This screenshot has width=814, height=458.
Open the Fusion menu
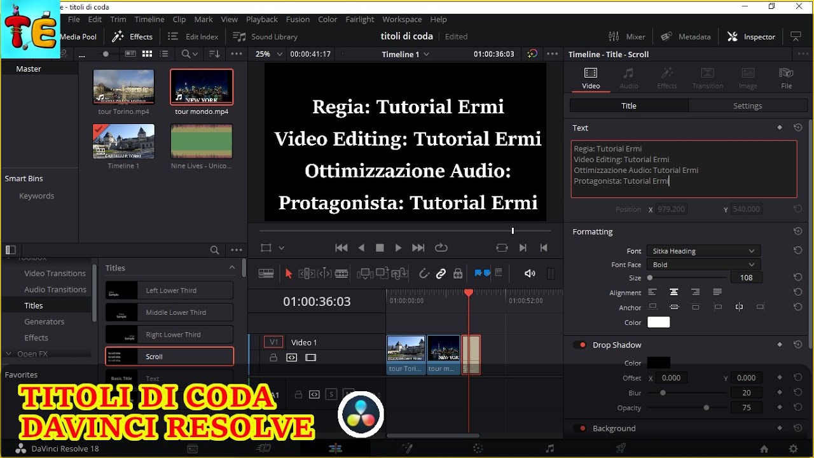[298, 19]
